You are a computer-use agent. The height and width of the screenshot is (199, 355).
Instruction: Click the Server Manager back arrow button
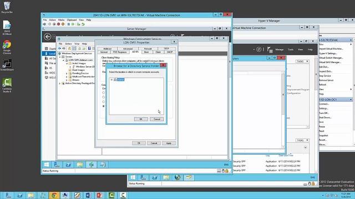(47, 37)
